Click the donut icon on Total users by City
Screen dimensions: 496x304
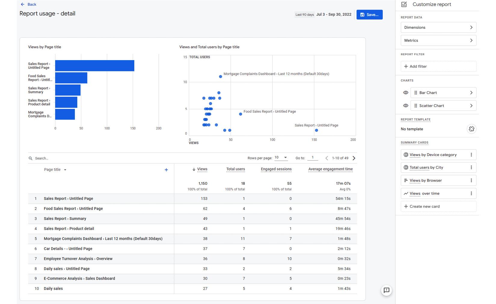pos(406,167)
